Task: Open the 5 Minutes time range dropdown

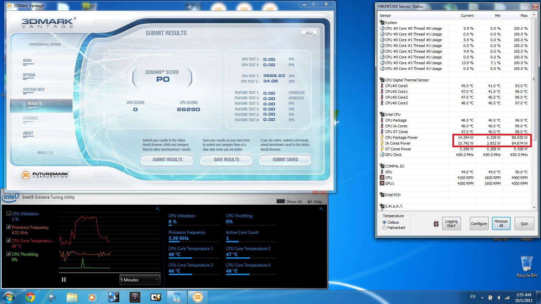Action: 140,280
